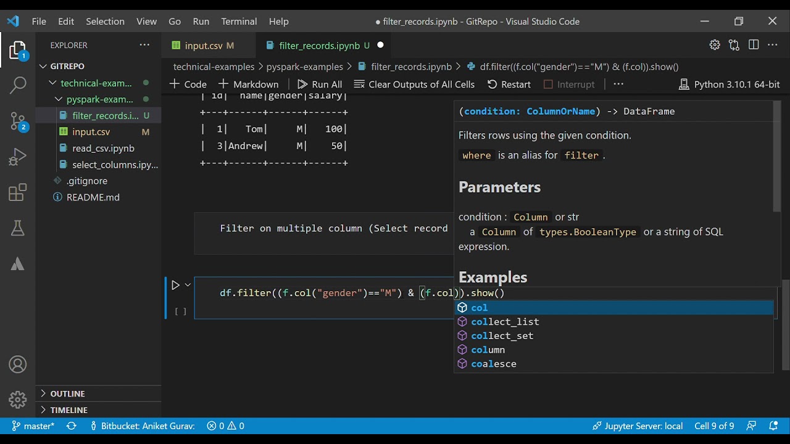Synchronize changes in the status bar

[x=72, y=425]
